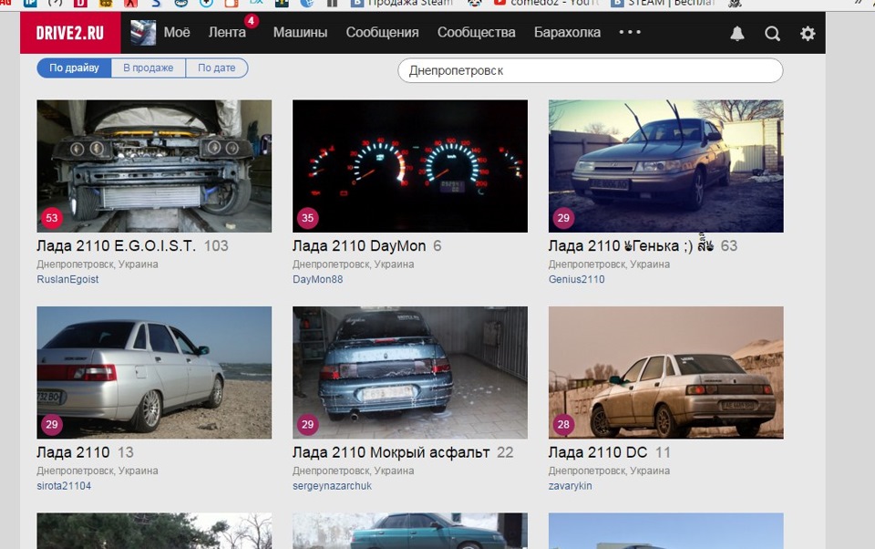Open the Барахолка marketplace
The width and height of the screenshot is (875, 549).
[x=568, y=33]
